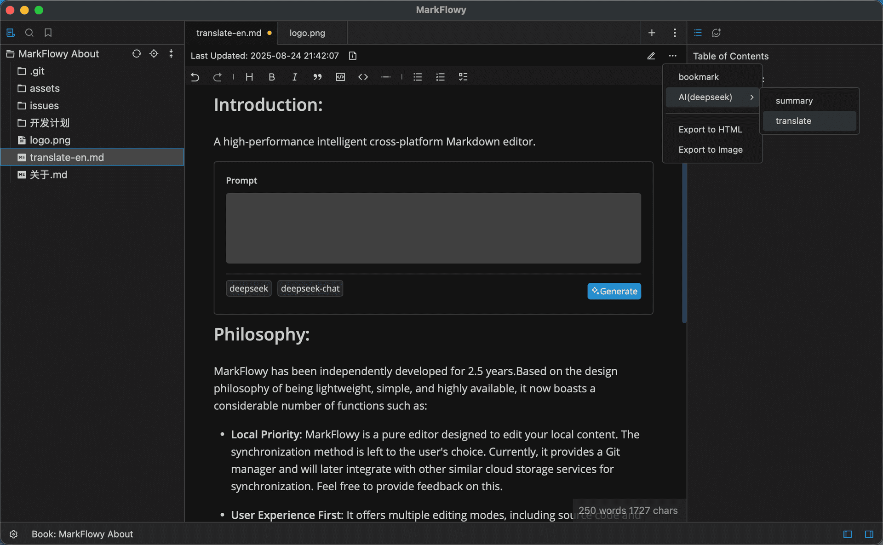The image size is (883, 545).
Task: Open the deepseek-chat model selector
Action: [310, 288]
